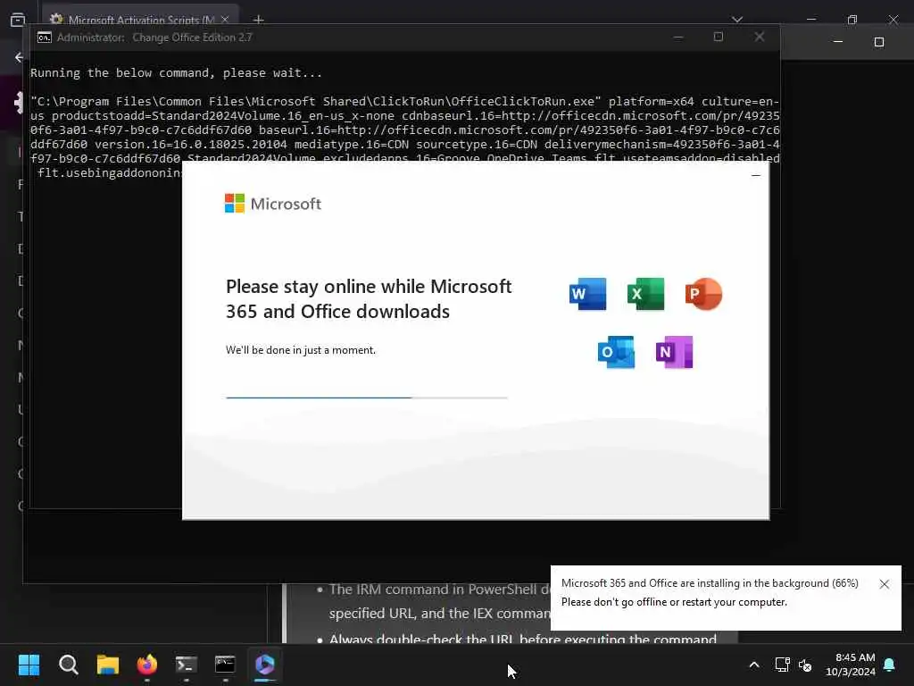Click the Excel icon in installer
Viewport: 914px width, 686px height.
645,294
